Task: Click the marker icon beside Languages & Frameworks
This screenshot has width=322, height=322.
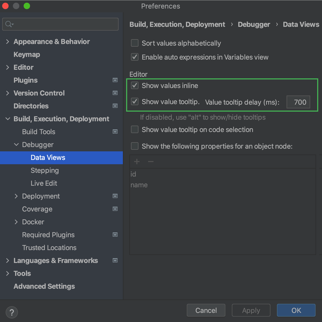Action: (x=115, y=260)
